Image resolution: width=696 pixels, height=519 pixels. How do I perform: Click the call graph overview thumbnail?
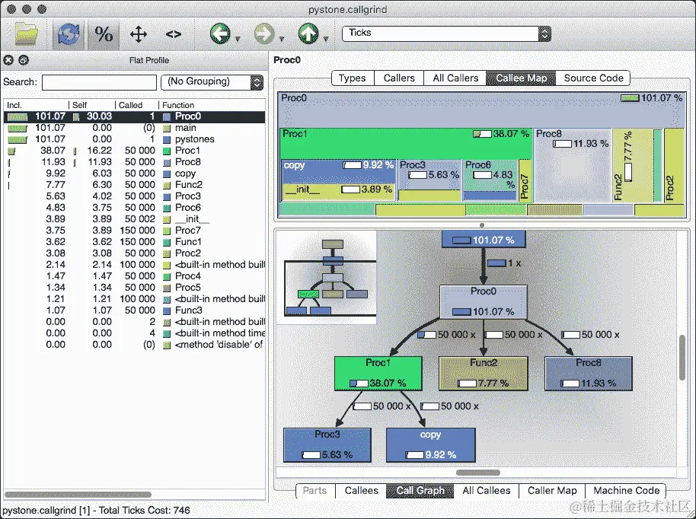pyautogui.click(x=327, y=277)
